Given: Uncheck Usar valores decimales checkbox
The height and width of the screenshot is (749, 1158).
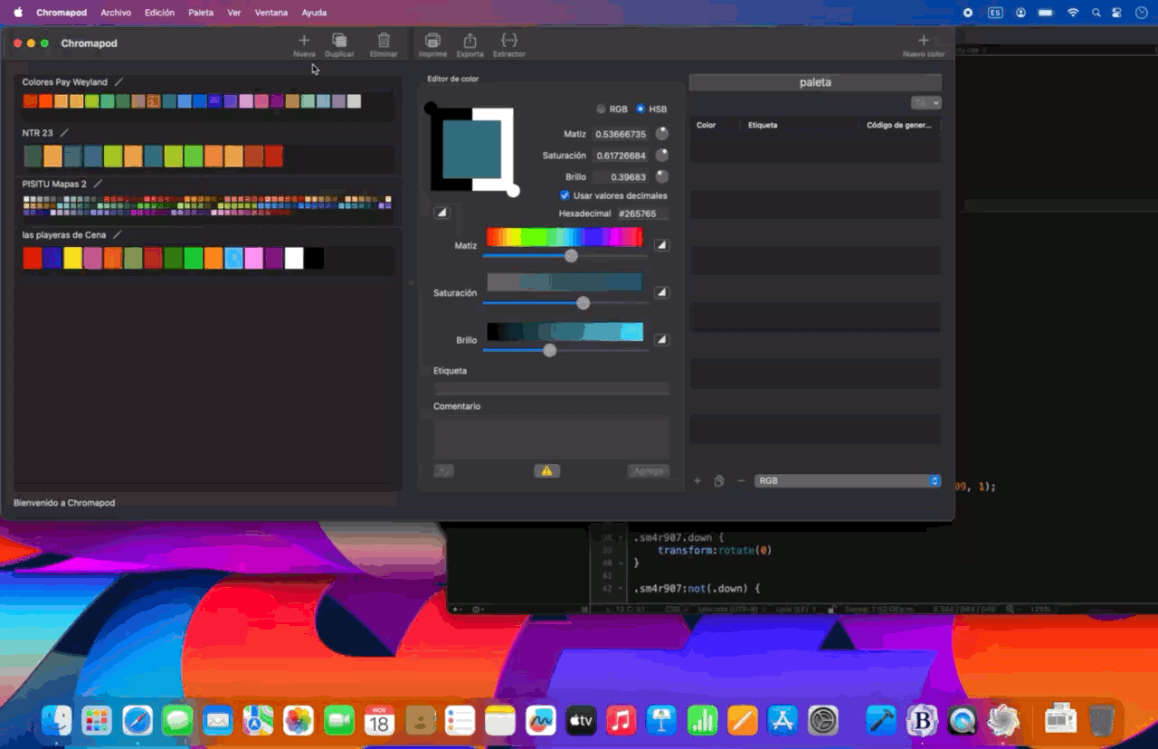Looking at the screenshot, I should [565, 195].
